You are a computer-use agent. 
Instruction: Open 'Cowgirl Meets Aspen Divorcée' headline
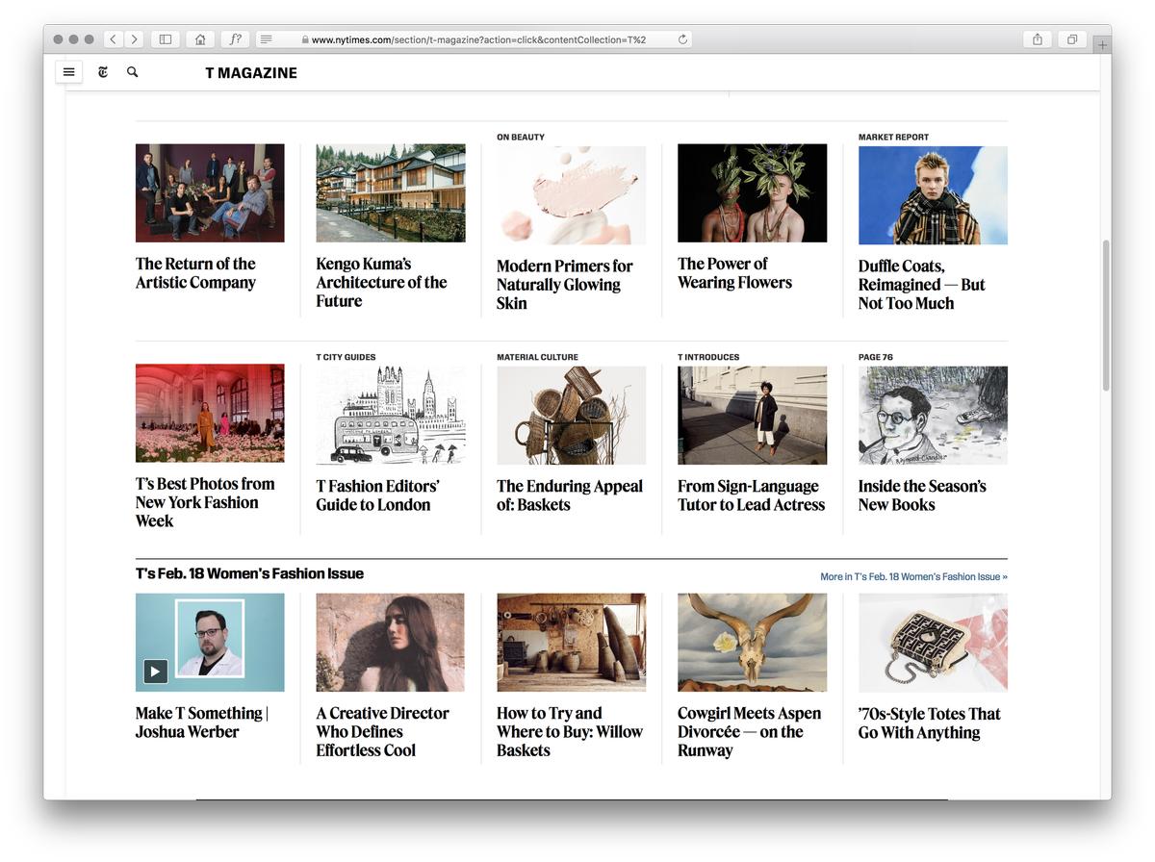point(750,731)
